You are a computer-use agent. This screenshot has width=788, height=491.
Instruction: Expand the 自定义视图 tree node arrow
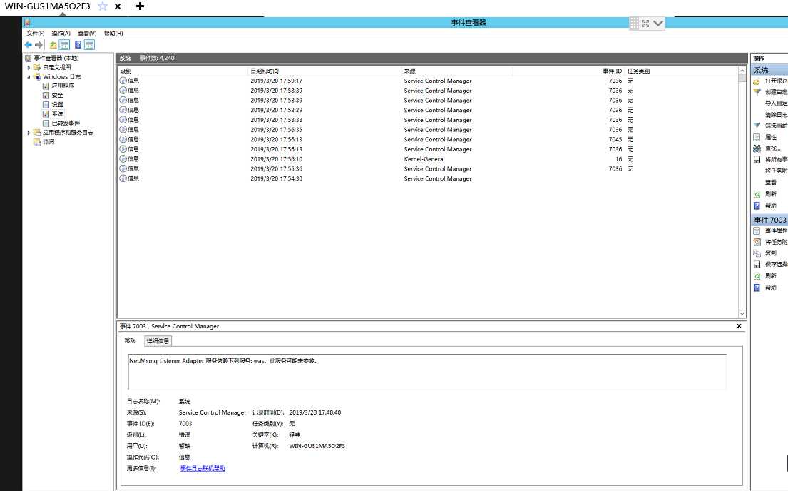point(29,67)
